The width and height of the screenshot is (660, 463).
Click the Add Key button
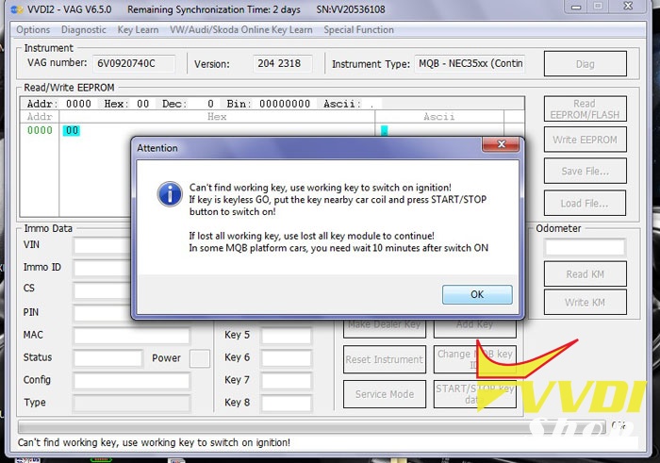(x=475, y=328)
